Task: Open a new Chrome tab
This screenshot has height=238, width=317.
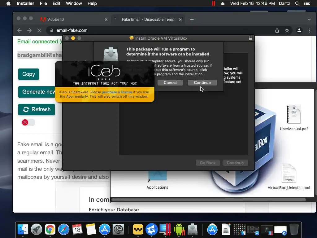Action: click(192, 20)
